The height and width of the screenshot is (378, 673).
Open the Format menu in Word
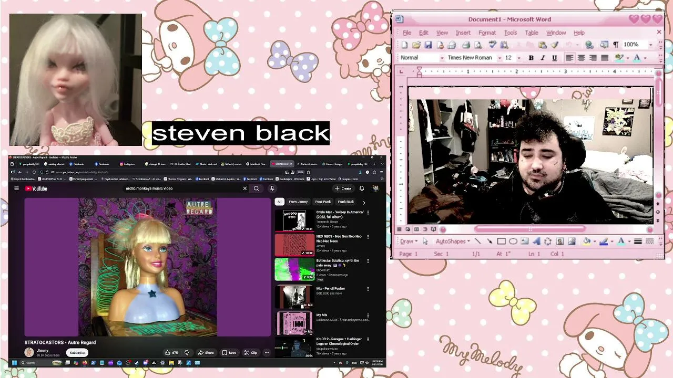[x=487, y=33]
